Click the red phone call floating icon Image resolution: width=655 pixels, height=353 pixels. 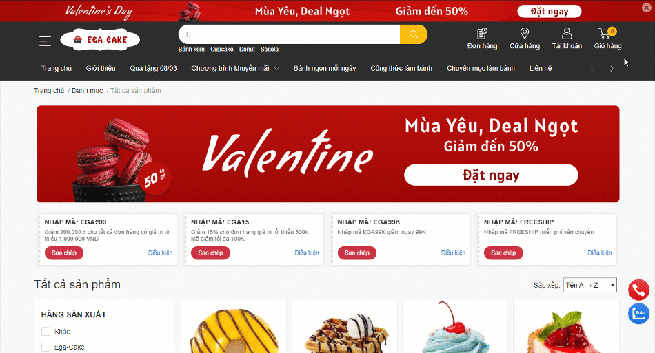click(x=638, y=290)
